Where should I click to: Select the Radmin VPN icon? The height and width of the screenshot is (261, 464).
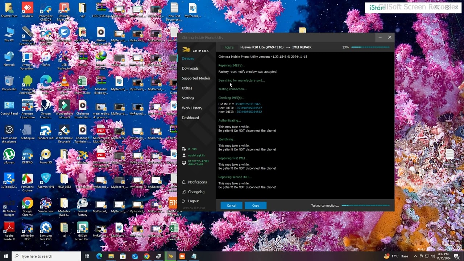46,181
